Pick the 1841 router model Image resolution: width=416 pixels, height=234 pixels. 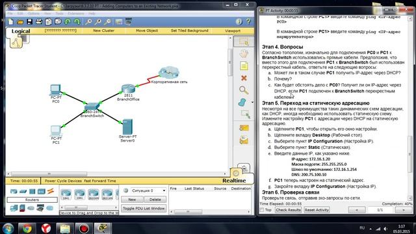(x=66, y=194)
